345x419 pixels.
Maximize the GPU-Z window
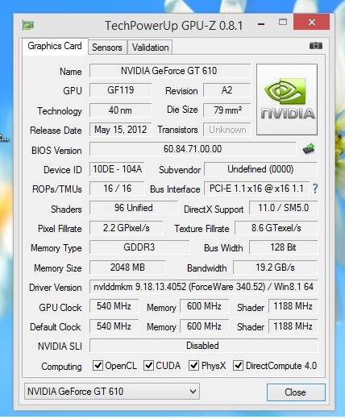coord(283,23)
